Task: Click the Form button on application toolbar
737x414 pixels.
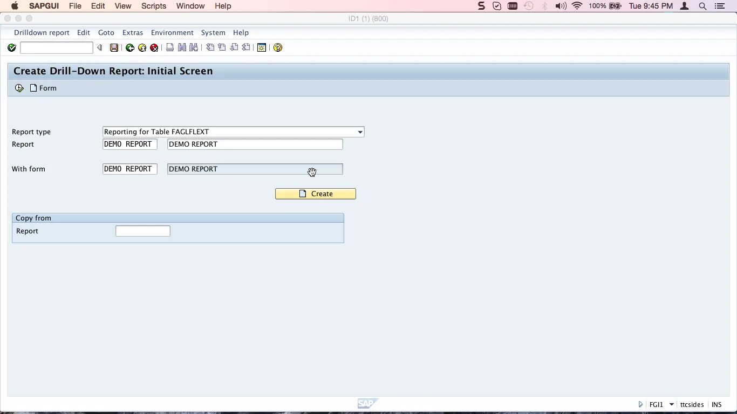Action: click(x=43, y=88)
